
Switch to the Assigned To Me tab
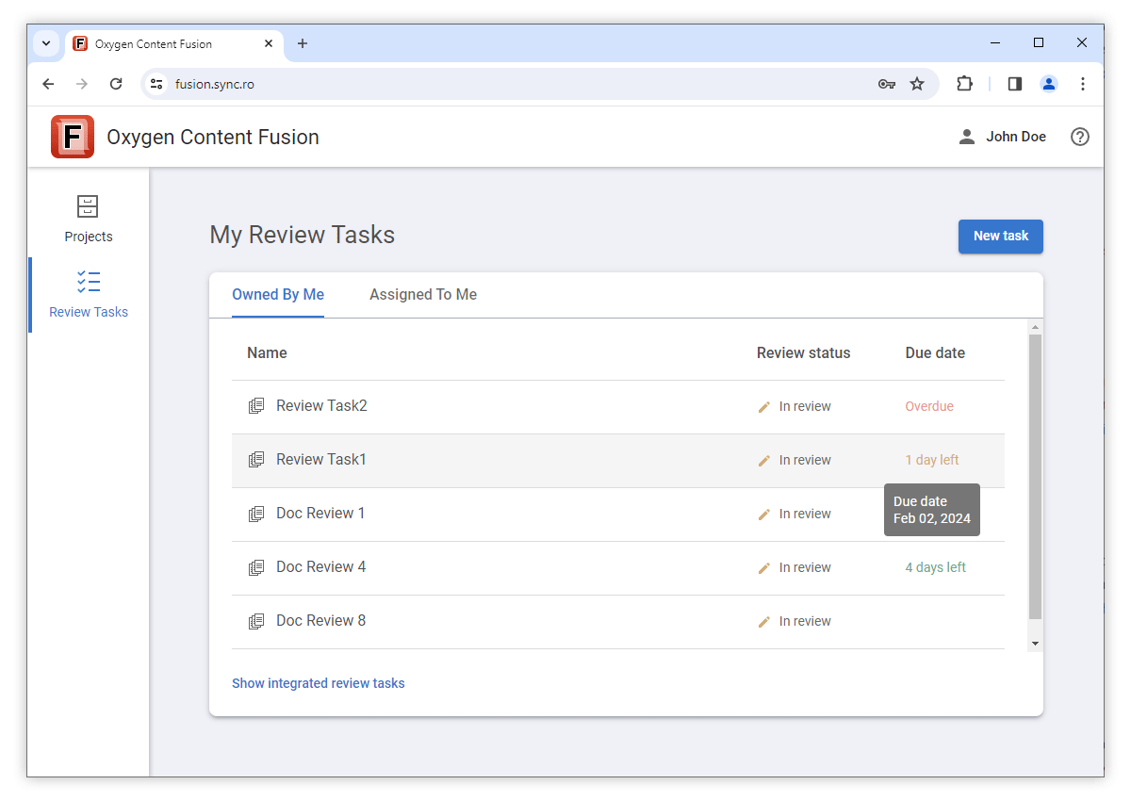pyautogui.click(x=423, y=295)
